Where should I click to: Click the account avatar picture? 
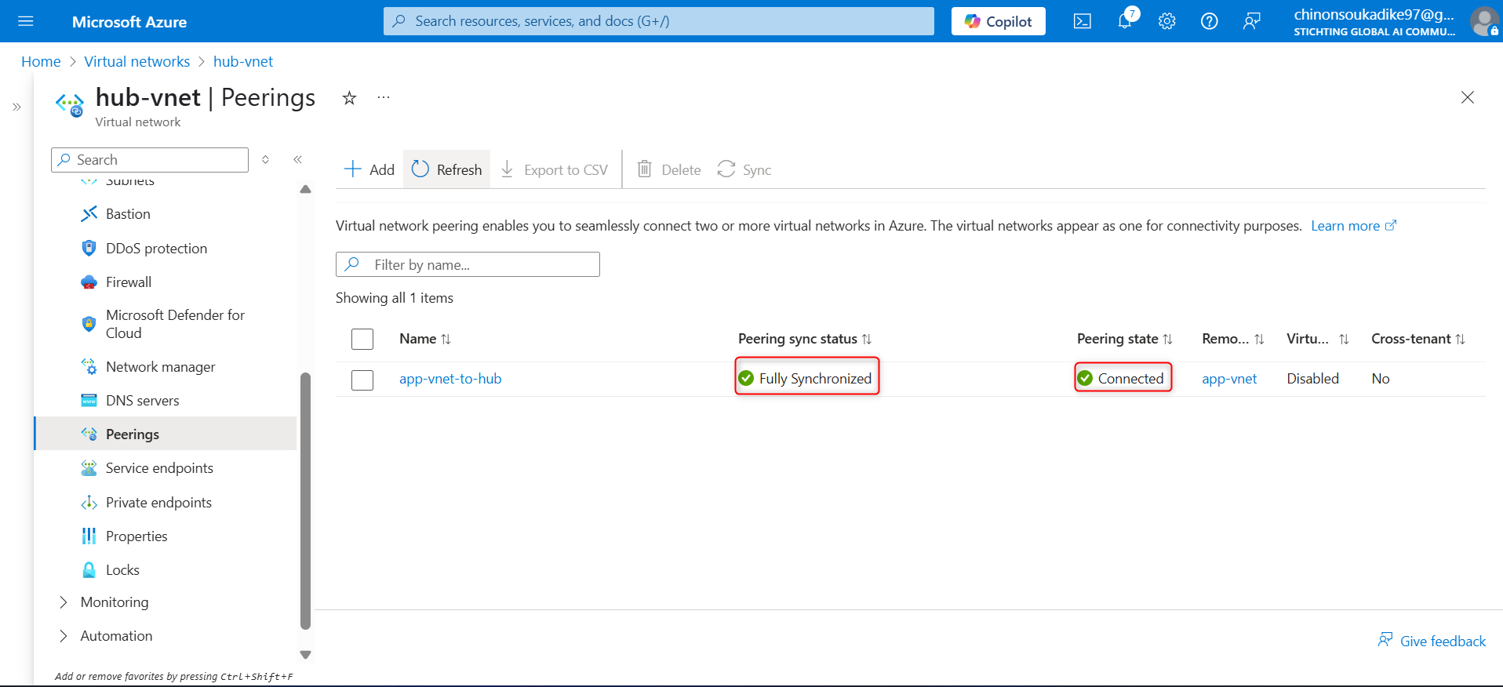(1484, 21)
